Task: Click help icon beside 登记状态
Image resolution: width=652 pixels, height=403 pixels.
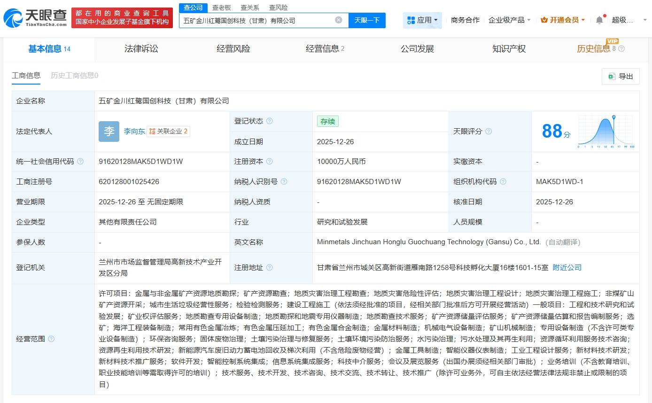Action: click(270, 121)
